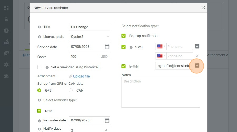Click the info icon next to Reminder date

click(x=39, y=121)
